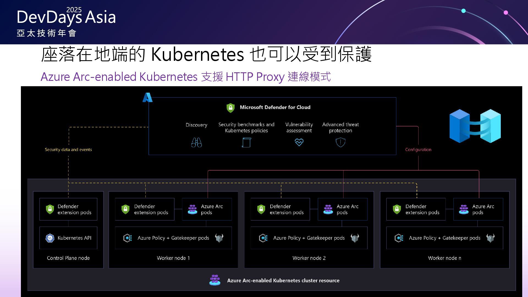The width and height of the screenshot is (528, 297).
Task: Click the Azure Policy icon in Worker node 1
Action: (128, 238)
